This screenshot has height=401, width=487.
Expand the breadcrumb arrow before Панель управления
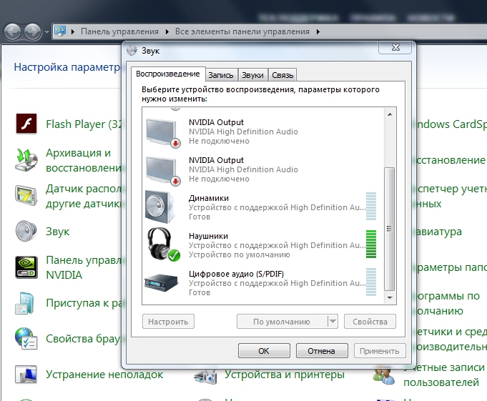coord(73,31)
